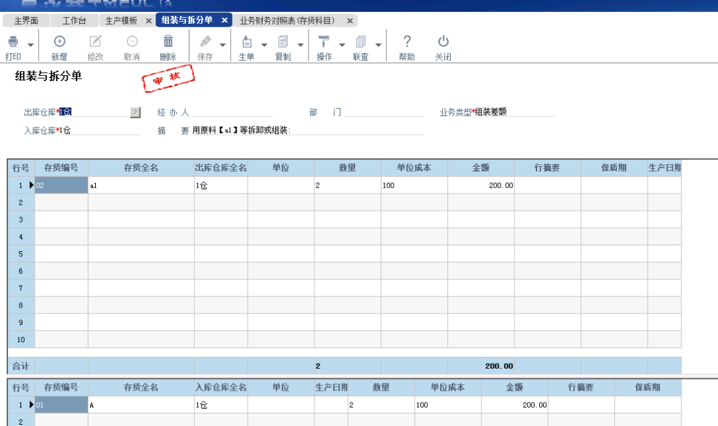This screenshot has height=426, width=718.
Task: Open 帮助 (Help) via the question mark icon
Action: [407, 42]
